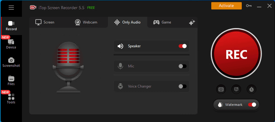
Task: Close the recorder window
Action: [270, 6]
